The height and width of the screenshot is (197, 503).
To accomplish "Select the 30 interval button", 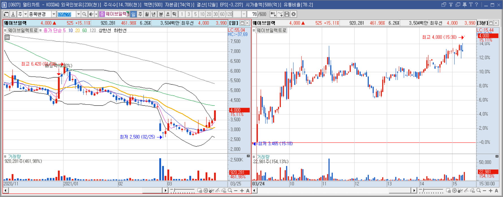I will click(216, 14).
